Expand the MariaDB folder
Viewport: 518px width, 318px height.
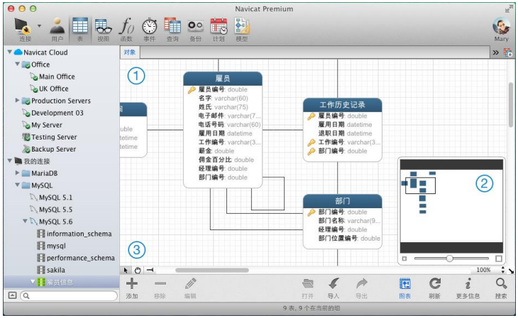click(x=17, y=173)
